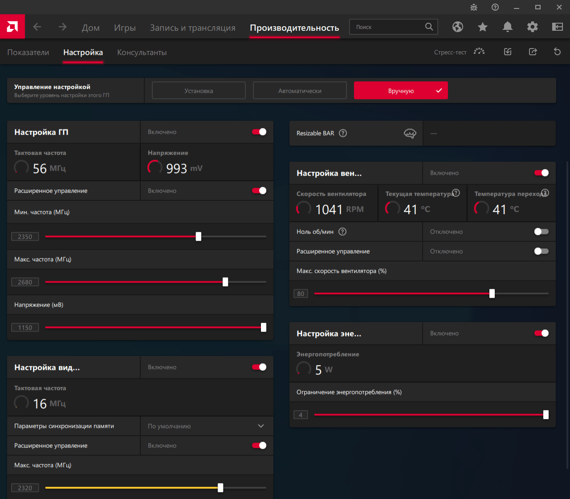This screenshot has height=499, width=570.
Task: Disable the Настройка ГП toggle
Action: tap(259, 132)
